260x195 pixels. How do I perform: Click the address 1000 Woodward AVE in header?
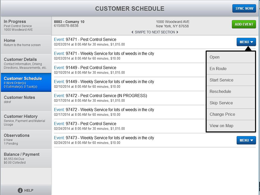(x=173, y=22)
